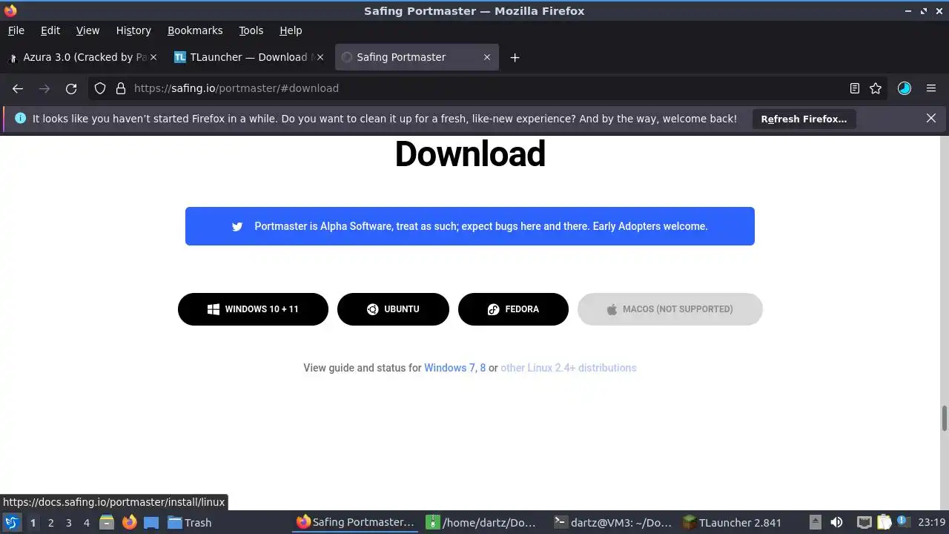949x534 pixels.
Task: Click the page vertical scrollbar thumb
Action: tap(945, 418)
